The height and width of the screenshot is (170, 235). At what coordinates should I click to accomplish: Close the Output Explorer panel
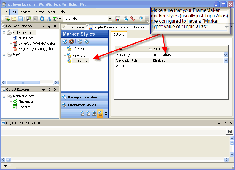[x=55, y=89]
